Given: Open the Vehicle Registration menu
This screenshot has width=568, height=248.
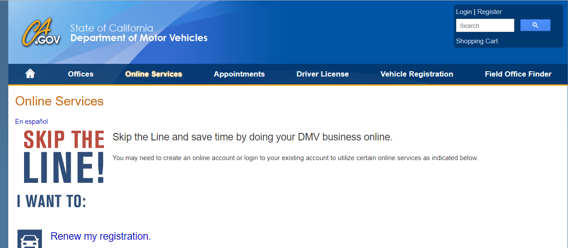Looking at the screenshot, I should (417, 74).
